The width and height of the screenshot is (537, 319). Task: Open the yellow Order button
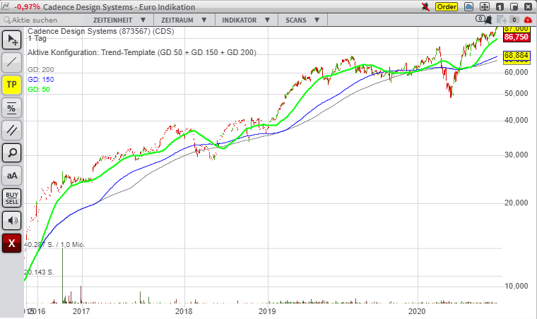[447, 6]
